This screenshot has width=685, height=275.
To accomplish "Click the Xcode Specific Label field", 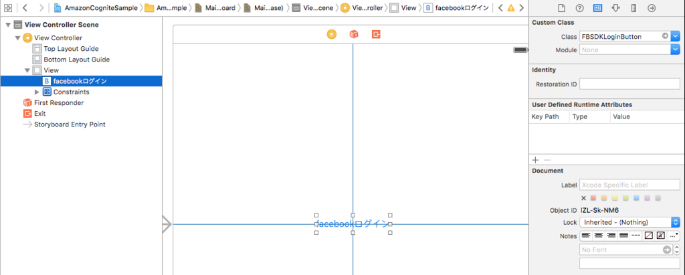I will (x=629, y=185).
